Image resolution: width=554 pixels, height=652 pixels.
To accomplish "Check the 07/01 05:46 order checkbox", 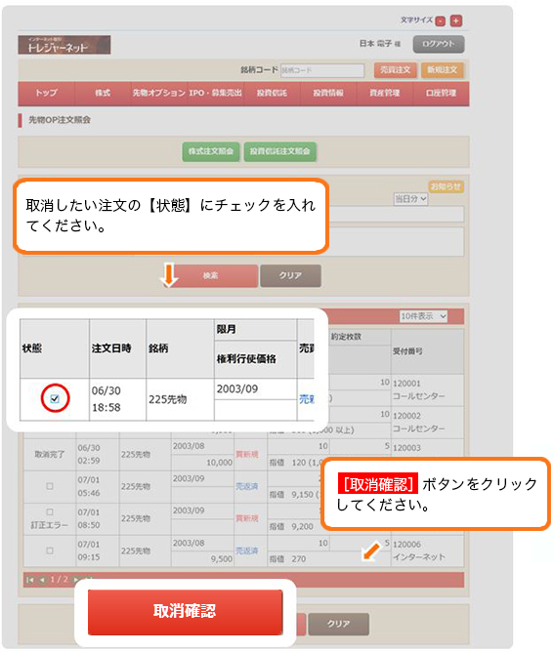I will pos(50,486).
